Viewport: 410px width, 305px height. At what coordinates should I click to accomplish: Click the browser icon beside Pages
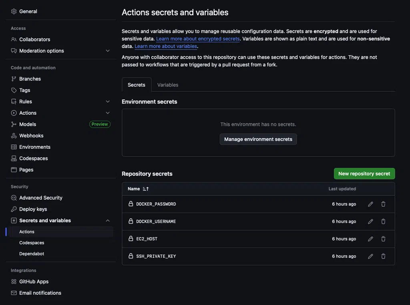point(14,170)
